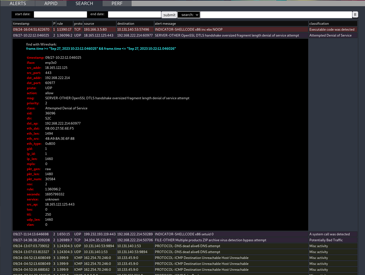Click the dst_ap value 192.168.222.214:60977
The image size is (365, 275).
63,123
